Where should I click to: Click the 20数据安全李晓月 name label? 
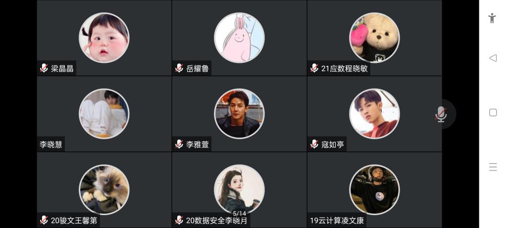click(217, 221)
